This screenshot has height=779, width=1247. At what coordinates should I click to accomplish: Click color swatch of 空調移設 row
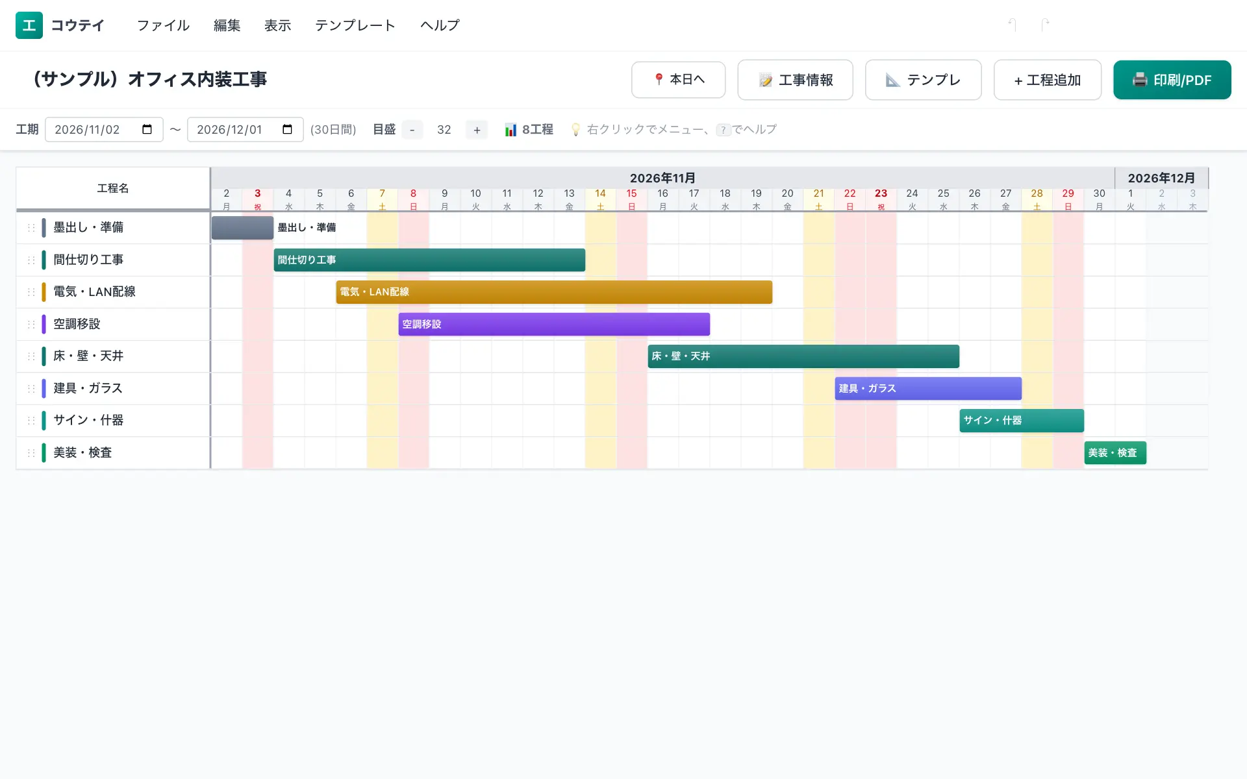[x=44, y=324]
